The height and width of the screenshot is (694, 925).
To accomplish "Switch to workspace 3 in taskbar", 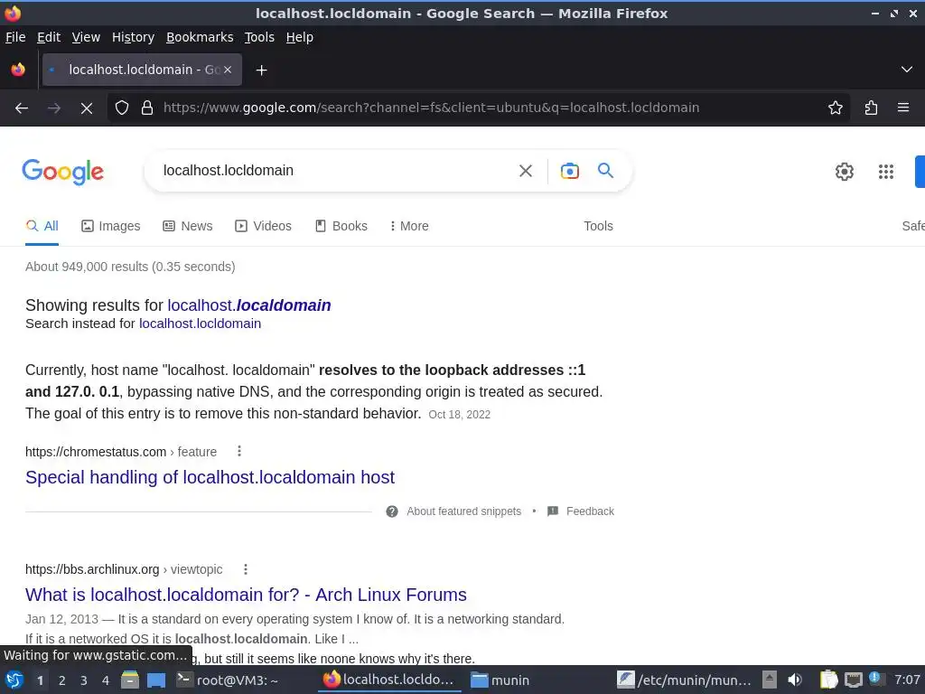I will pyautogui.click(x=84, y=680).
